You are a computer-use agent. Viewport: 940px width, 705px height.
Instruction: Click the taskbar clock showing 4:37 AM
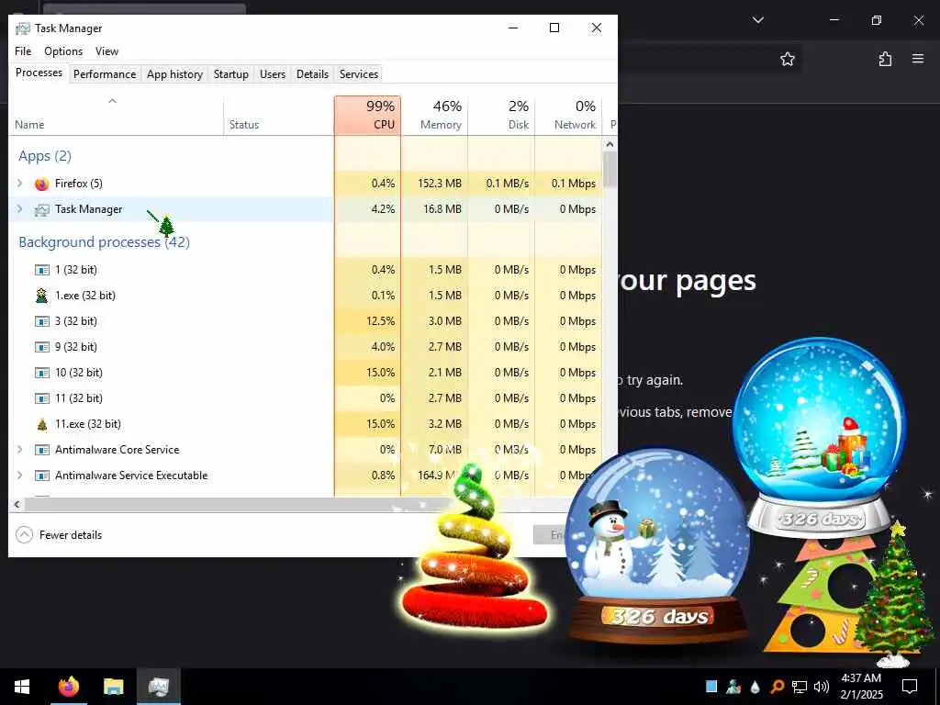click(x=861, y=687)
